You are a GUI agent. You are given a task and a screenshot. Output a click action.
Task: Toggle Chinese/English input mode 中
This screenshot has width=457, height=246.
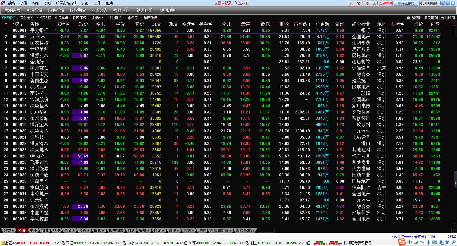tap(410, 242)
